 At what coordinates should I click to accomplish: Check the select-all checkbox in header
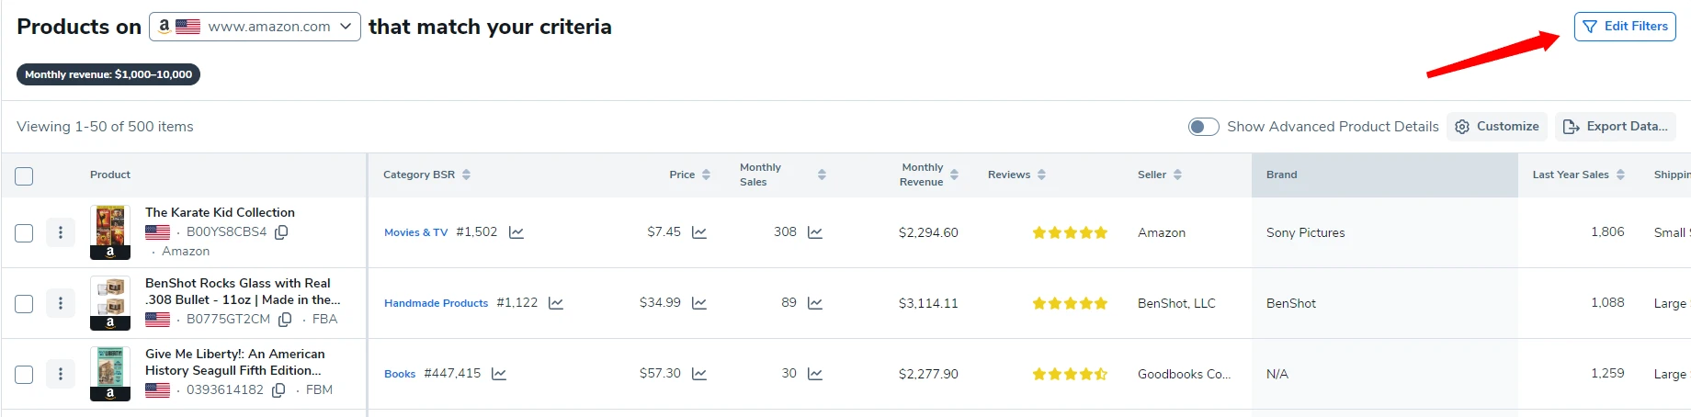click(25, 175)
